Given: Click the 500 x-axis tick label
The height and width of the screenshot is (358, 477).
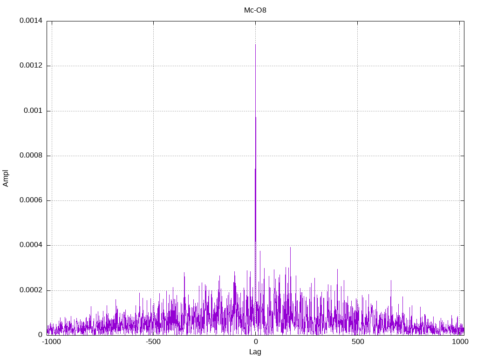Looking at the screenshot, I should click(357, 342).
